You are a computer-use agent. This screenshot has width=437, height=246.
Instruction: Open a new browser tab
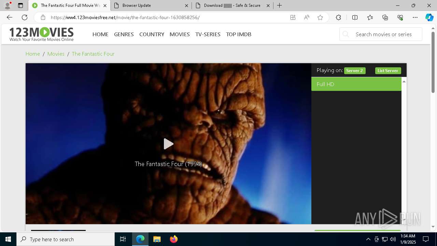[x=280, y=5]
